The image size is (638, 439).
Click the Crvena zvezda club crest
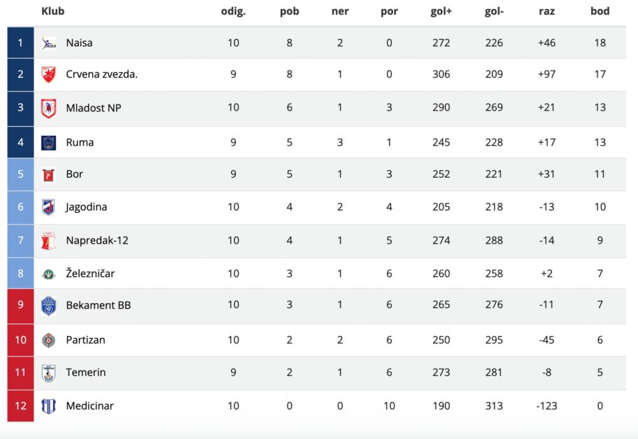click(48, 75)
